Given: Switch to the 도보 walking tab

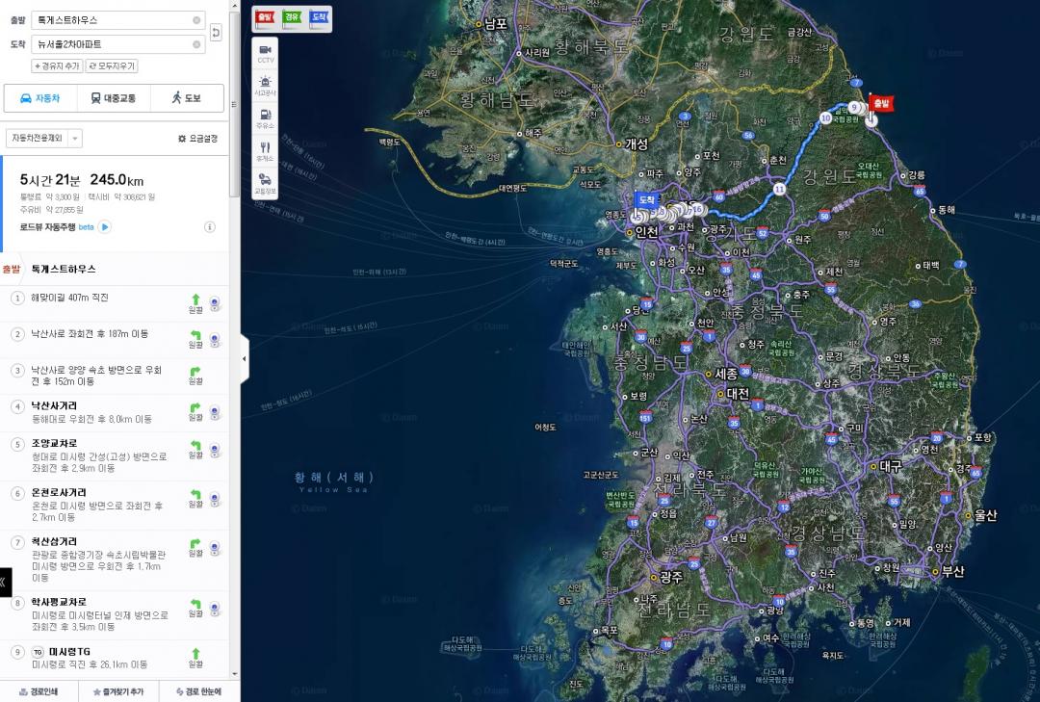Looking at the screenshot, I should (x=187, y=98).
